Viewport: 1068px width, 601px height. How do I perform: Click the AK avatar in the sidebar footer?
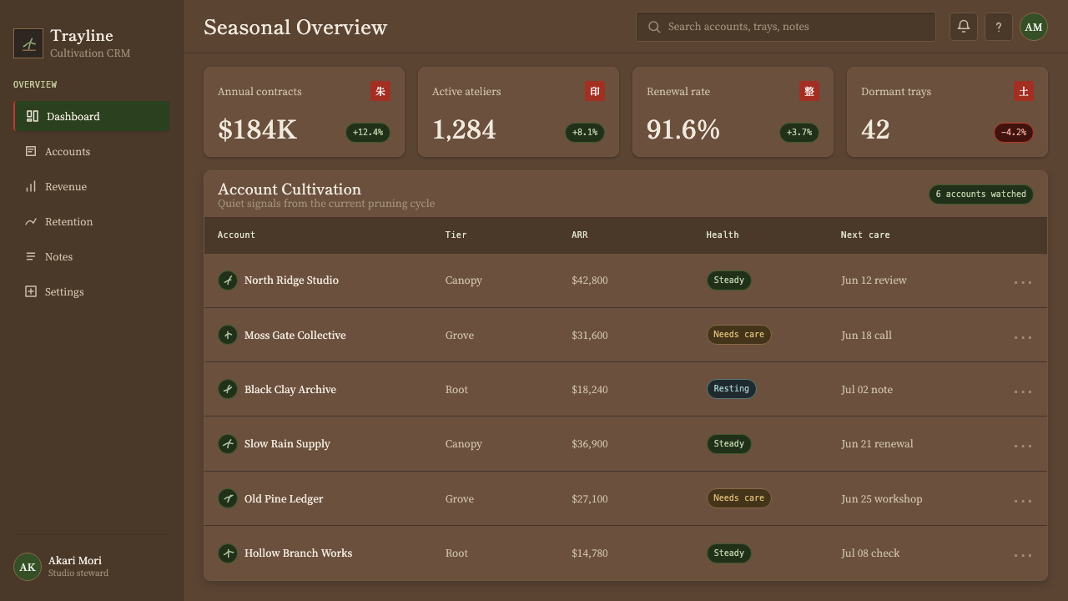(28, 567)
